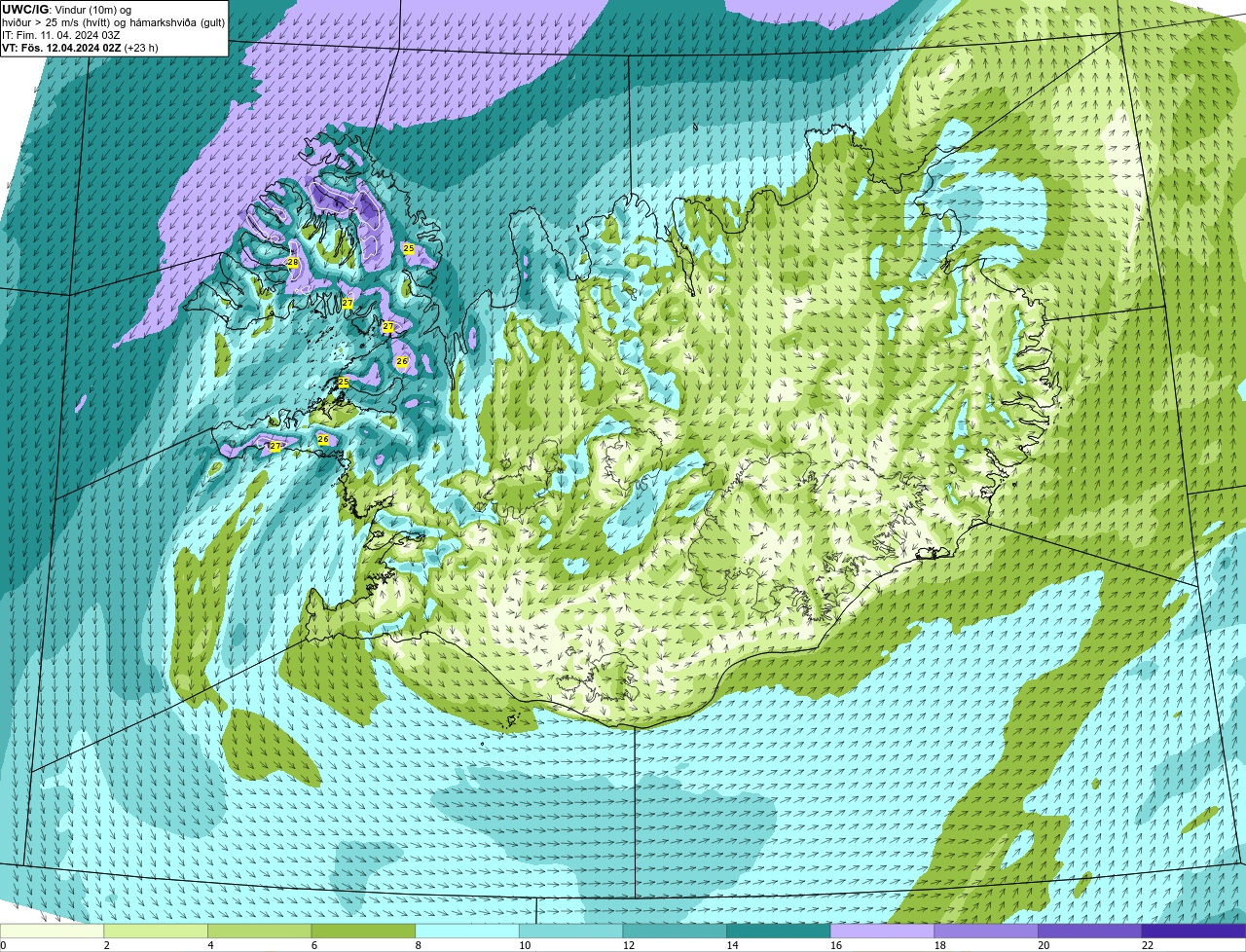Image resolution: width=1246 pixels, height=952 pixels.
Task: Click the 14–16 m/s dark teal legend swatch
Action: [x=779, y=931]
